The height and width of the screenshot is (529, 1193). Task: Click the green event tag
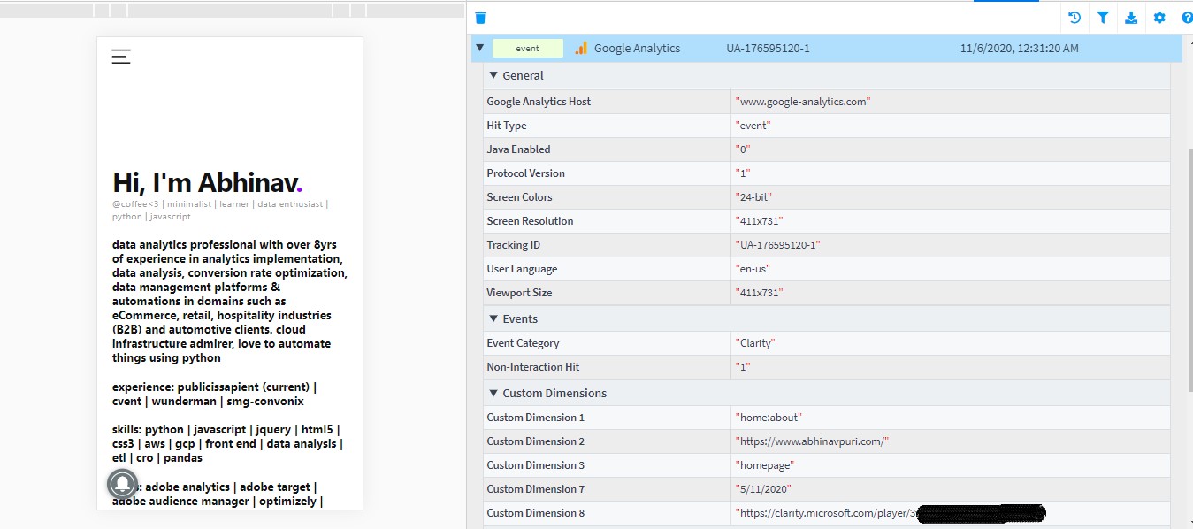click(528, 49)
